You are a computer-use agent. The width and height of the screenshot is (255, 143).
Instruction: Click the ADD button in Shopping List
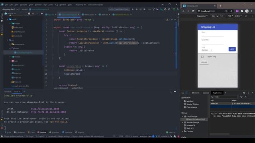coord(232,49)
